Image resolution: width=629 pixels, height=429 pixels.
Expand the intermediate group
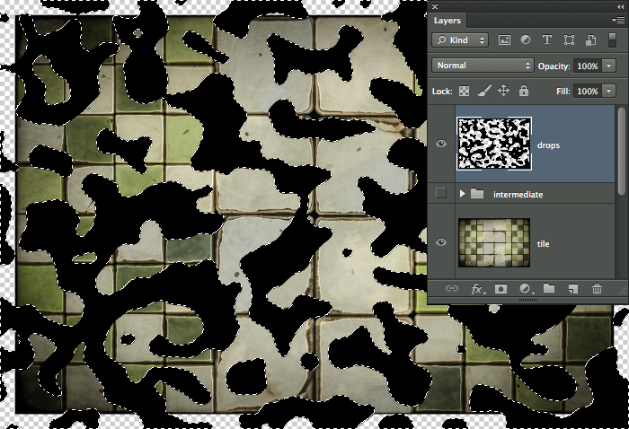(462, 194)
